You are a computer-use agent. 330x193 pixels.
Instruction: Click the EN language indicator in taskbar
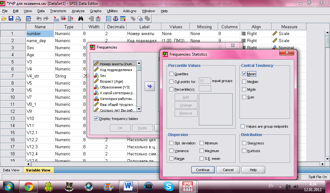coord(271,186)
